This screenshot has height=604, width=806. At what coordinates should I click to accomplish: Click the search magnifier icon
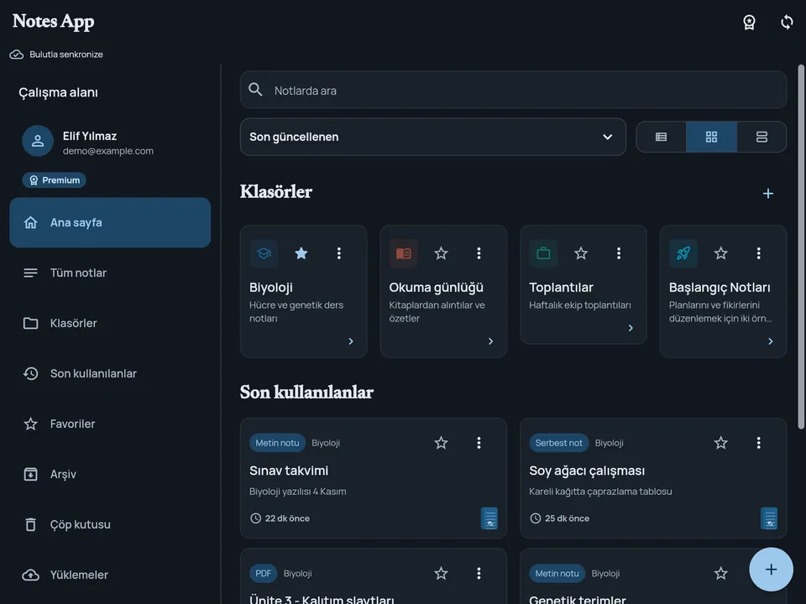click(255, 90)
